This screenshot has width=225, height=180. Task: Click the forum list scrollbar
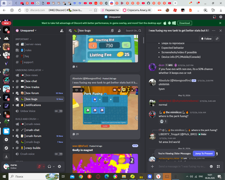point(144,40)
